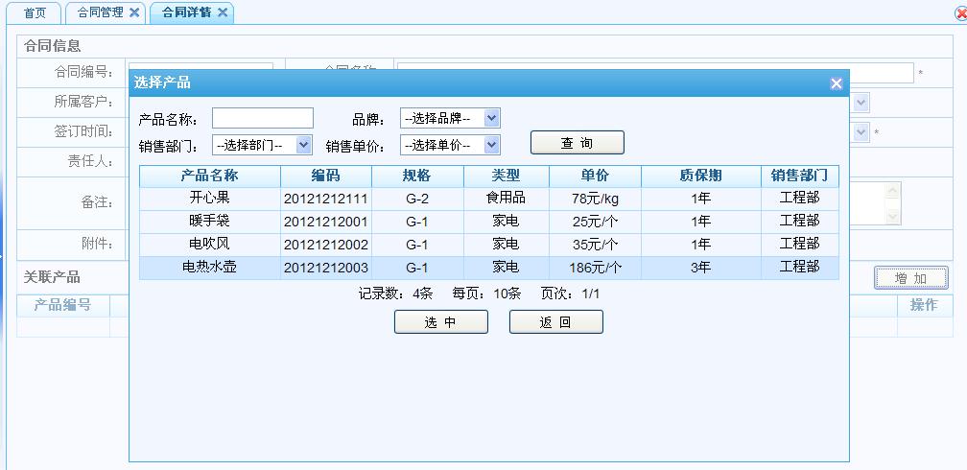Viewport: 967px width, 470px height.
Task: Click the 选中 button
Action: click(440, 322)
